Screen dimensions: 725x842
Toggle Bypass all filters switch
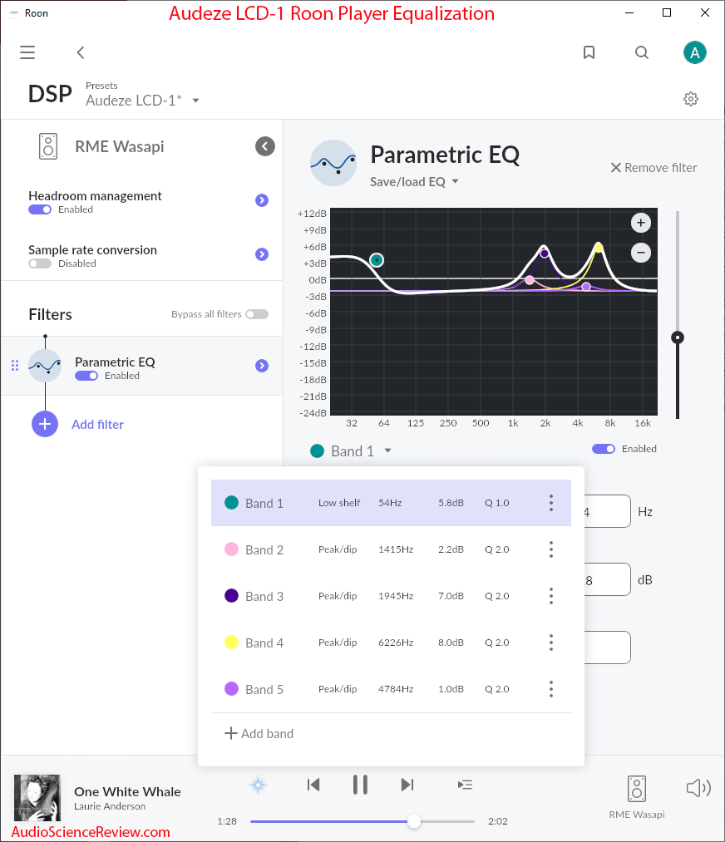pos(257,314)
